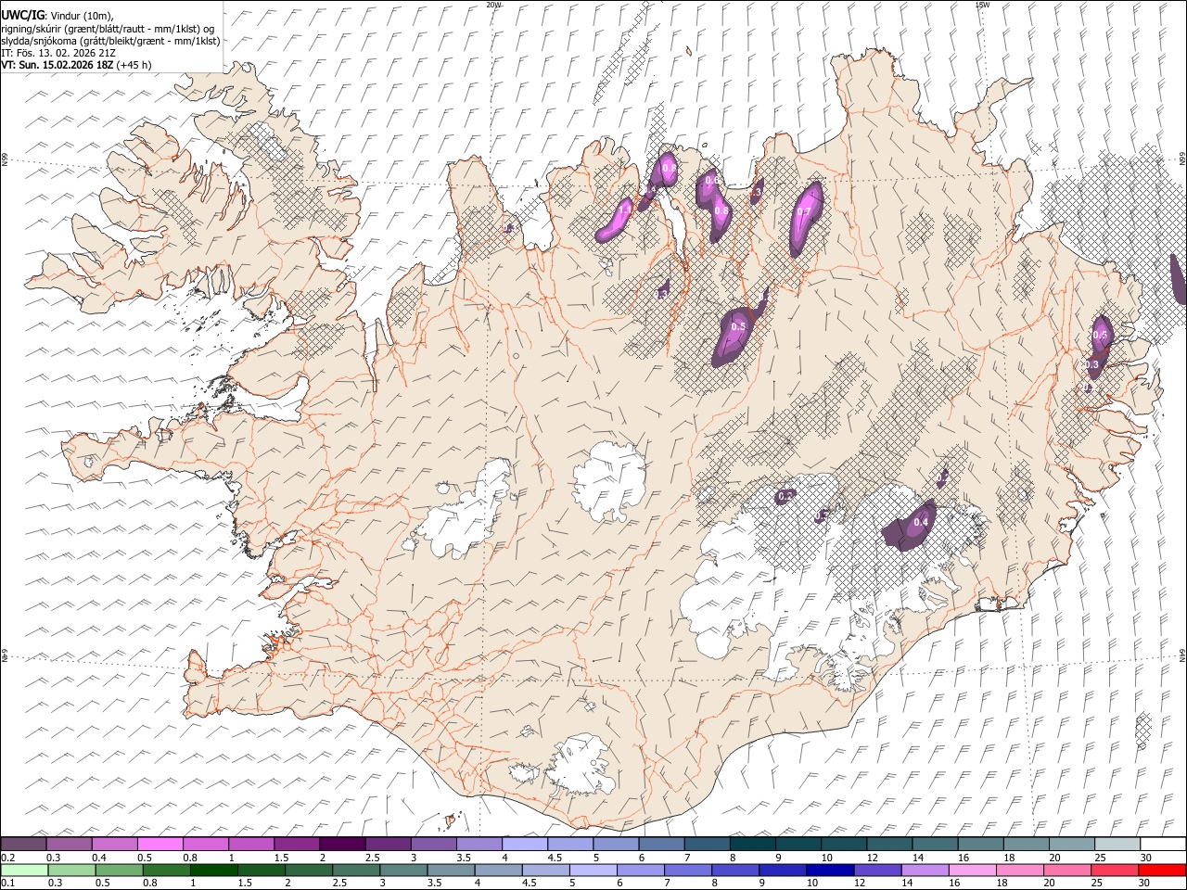Pick the grey-green 3 rain legend swatch
1187x890 pixels.
pos(404,870)
